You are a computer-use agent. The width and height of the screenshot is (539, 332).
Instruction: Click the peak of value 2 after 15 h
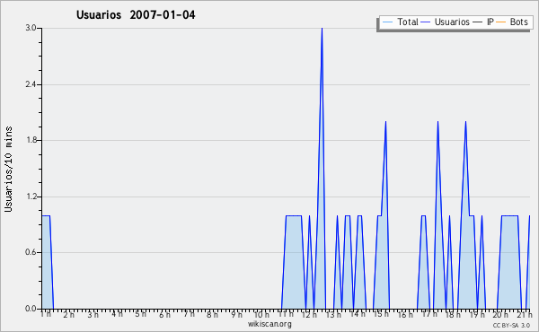[x=385, y=122]
